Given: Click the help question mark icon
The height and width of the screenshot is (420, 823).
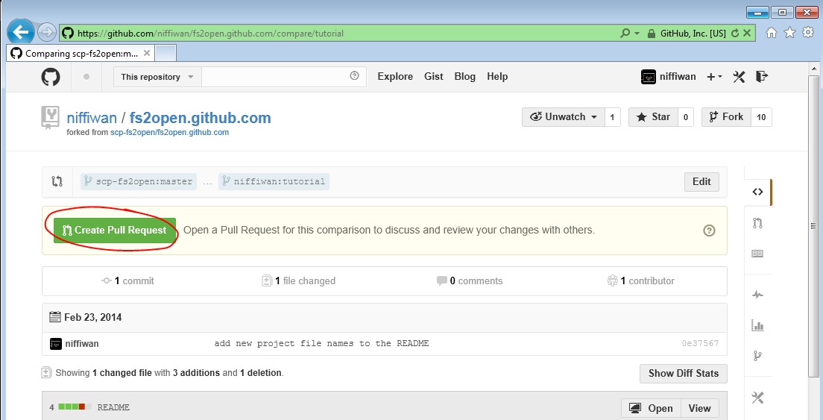Looking at the screenshot, I should pos(709,231).
